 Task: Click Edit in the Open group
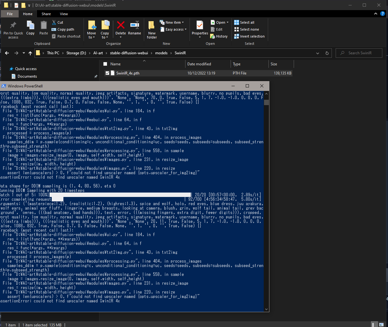[216, 29]
